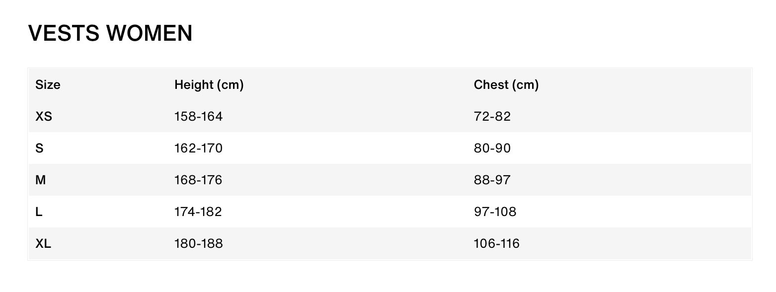This screenshot has width=776, height=292.
Task: Click the Height (cm) column header
Action: tap(209, 85)
